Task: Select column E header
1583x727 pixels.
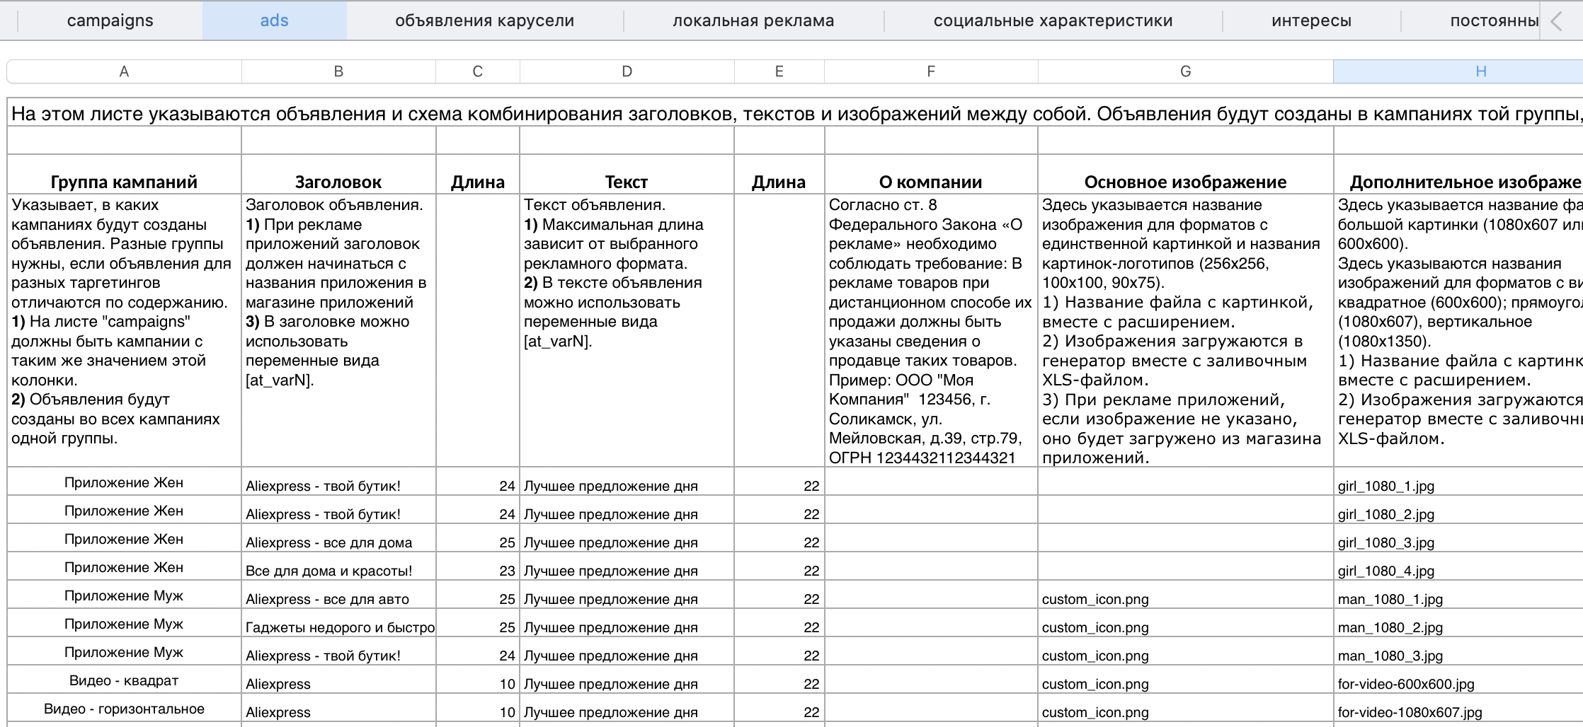Action: [x=779, y=71]
